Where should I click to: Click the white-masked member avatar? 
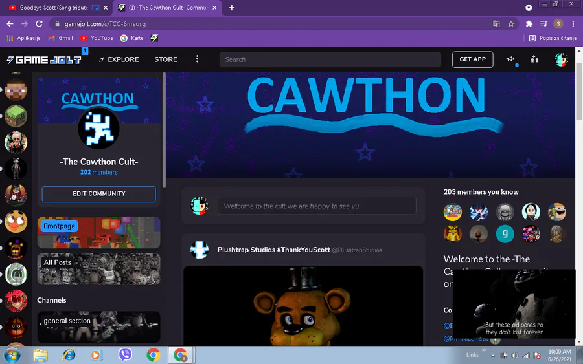click(531, 212)
